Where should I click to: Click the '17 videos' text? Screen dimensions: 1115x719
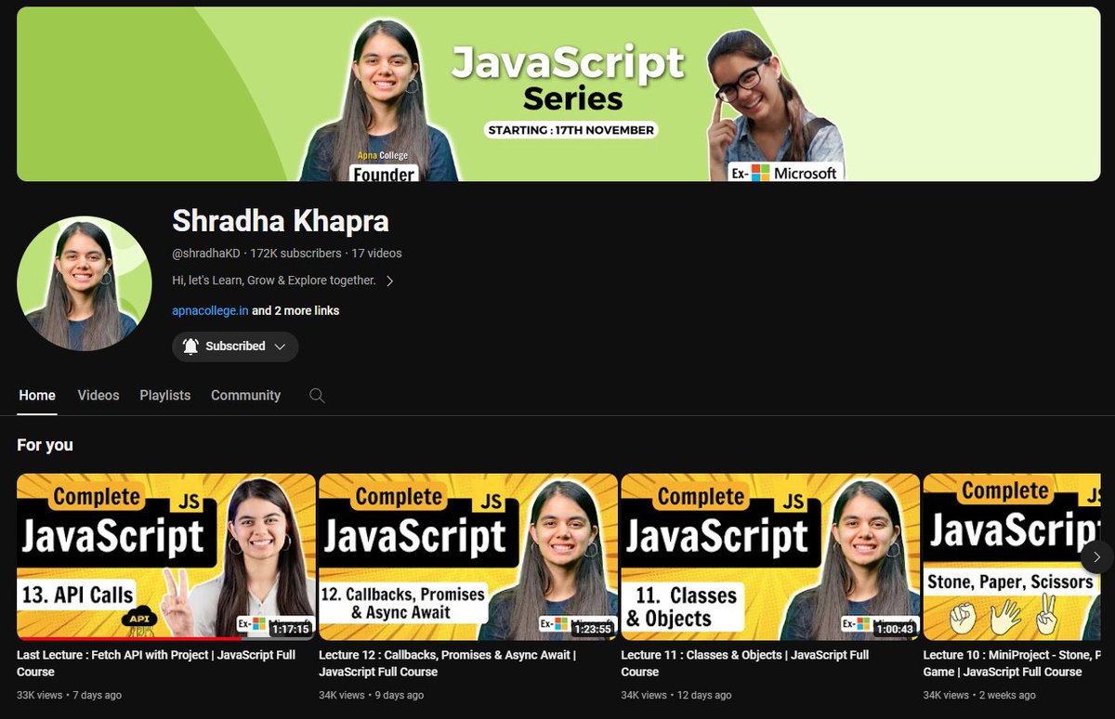(x=376, y=253)
